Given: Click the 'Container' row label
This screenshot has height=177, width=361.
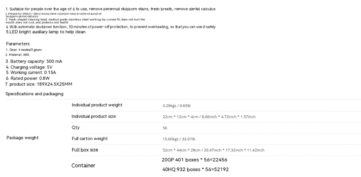Looking at the screenshot, I should pyautogui.click(x=83, y=166).
